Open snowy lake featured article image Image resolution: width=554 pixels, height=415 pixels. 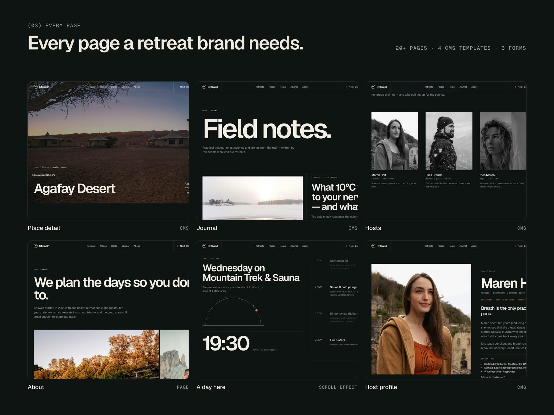pyautogui.click(x=252, y=198)
